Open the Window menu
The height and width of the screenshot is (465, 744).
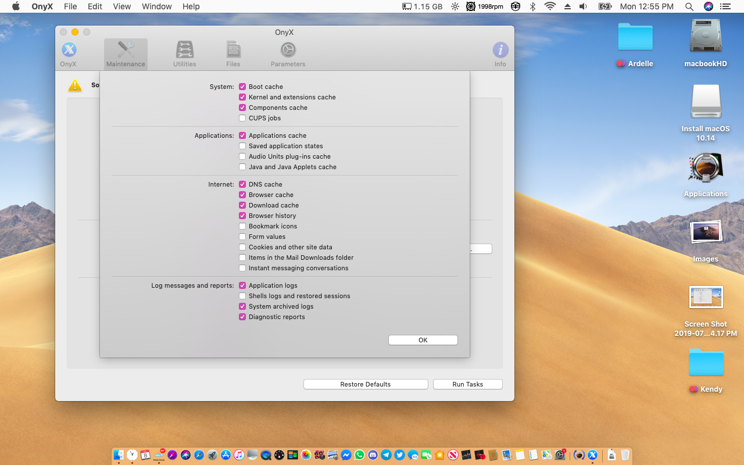[x=156, y=6]
